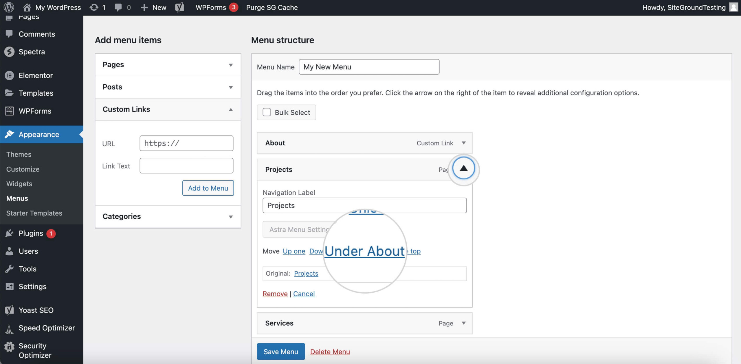Click the Delete Menu link
This screenshot has height=364, width=741.
330,352
